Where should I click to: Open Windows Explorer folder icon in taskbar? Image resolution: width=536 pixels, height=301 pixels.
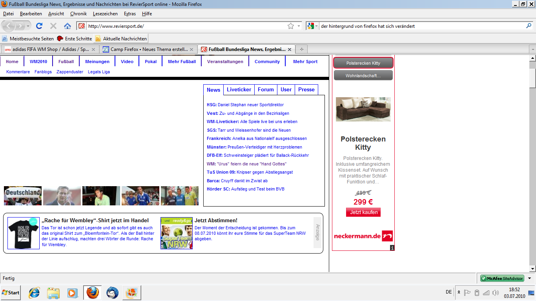(x=53, y=293)
